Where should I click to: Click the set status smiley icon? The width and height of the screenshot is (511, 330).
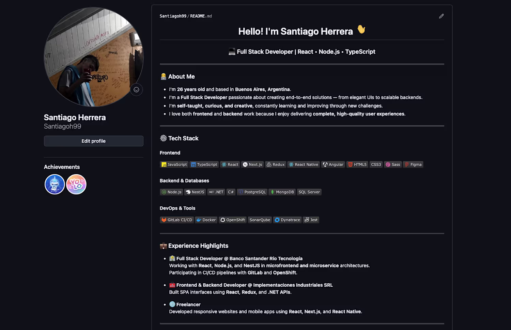pos(136,90)
